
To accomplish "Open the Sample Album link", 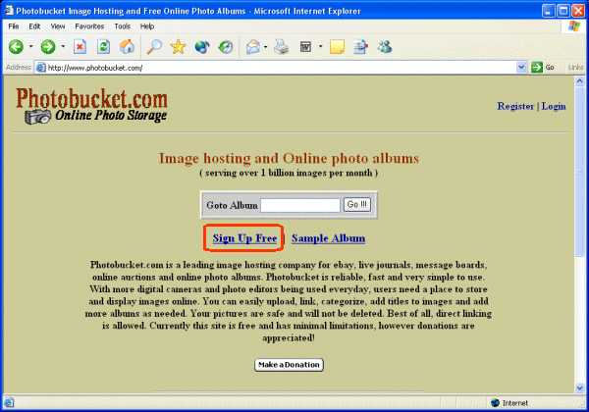I will [x=328, y=238].
